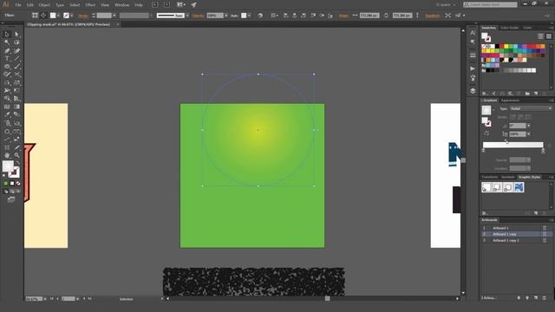This screenshot has height=312, width=555.
Task: Open the workspace switcher dropdown
Action: click(445, 5)
